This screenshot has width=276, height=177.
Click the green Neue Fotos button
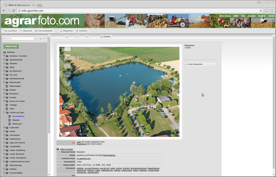coord(11,47)
